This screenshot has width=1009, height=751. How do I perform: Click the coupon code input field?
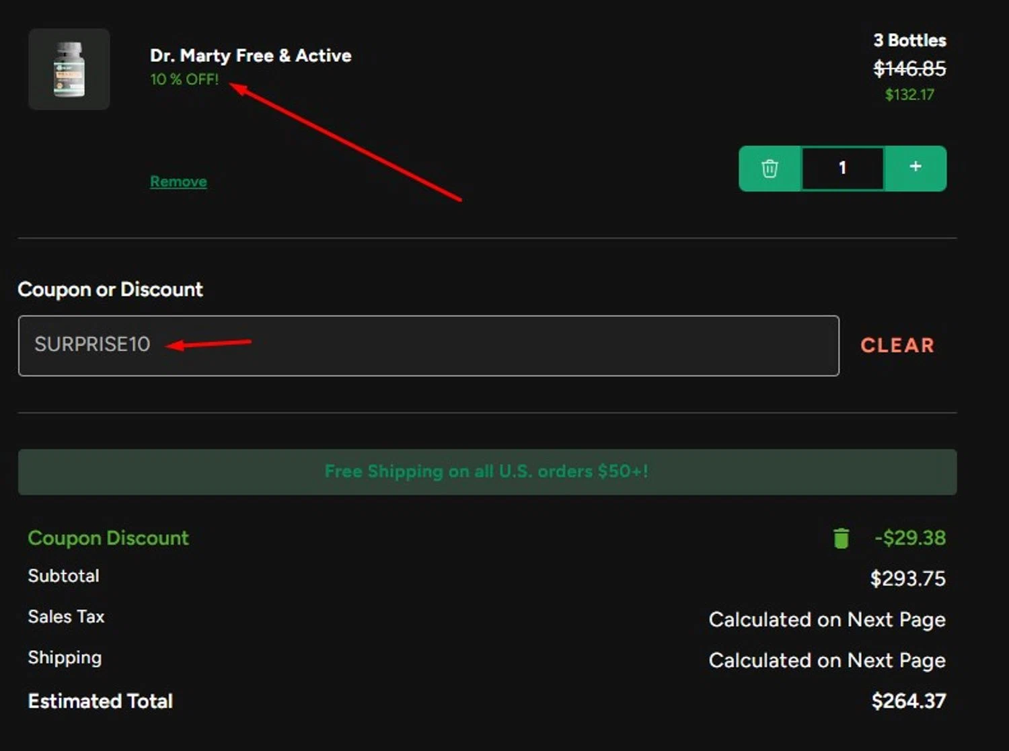(x=428, y=346)
